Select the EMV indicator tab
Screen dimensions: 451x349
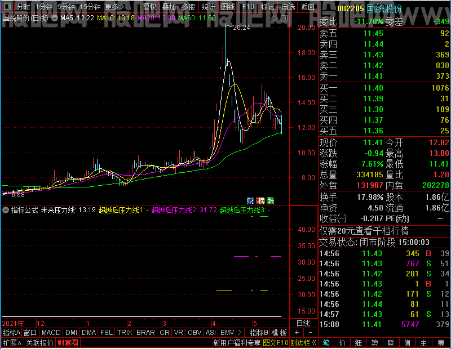pos(227,333)
